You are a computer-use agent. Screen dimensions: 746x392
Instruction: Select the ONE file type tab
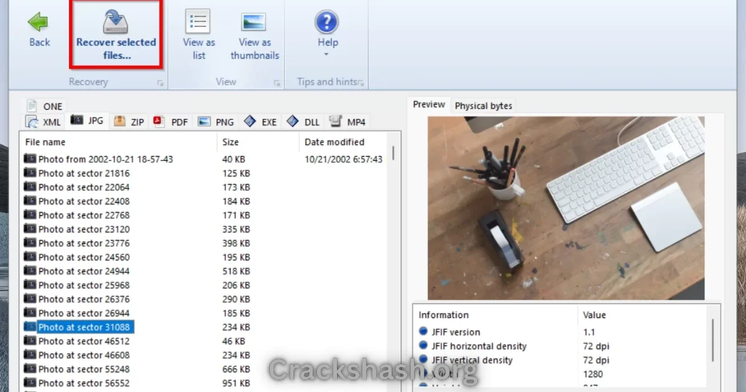tap(45, 106)
